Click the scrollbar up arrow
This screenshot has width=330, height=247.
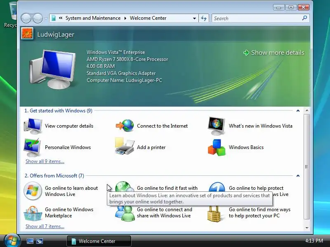tap(307, 110)
